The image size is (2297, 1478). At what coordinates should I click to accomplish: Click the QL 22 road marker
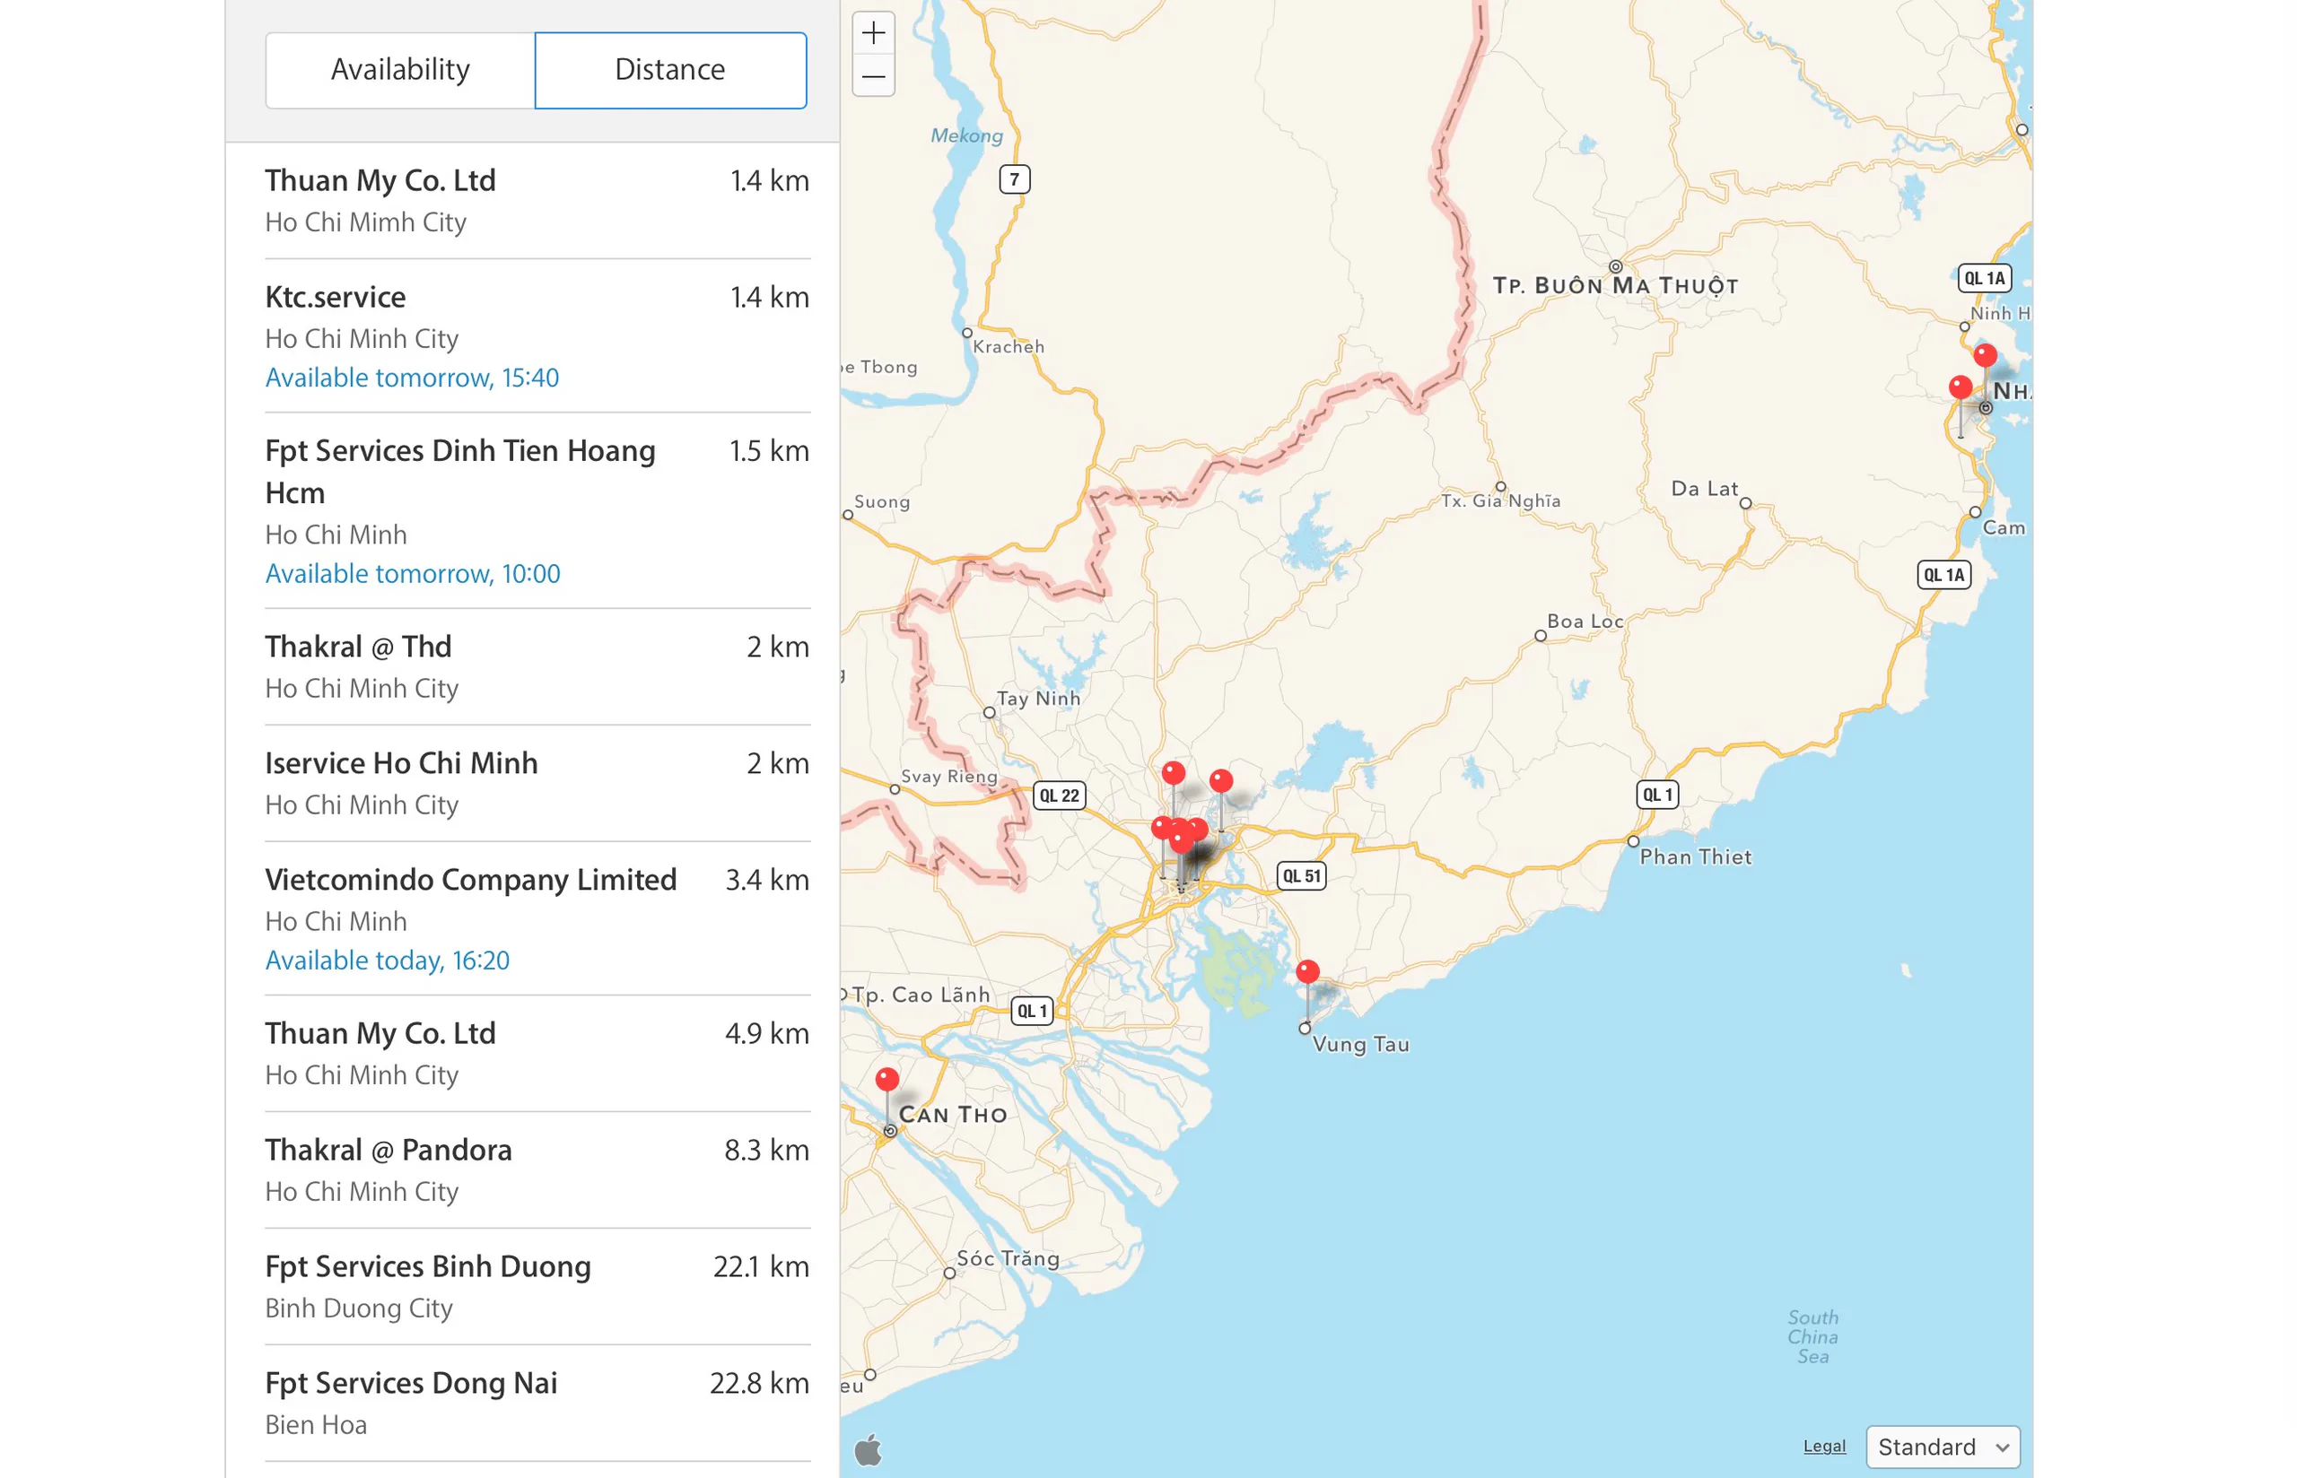1059,796
